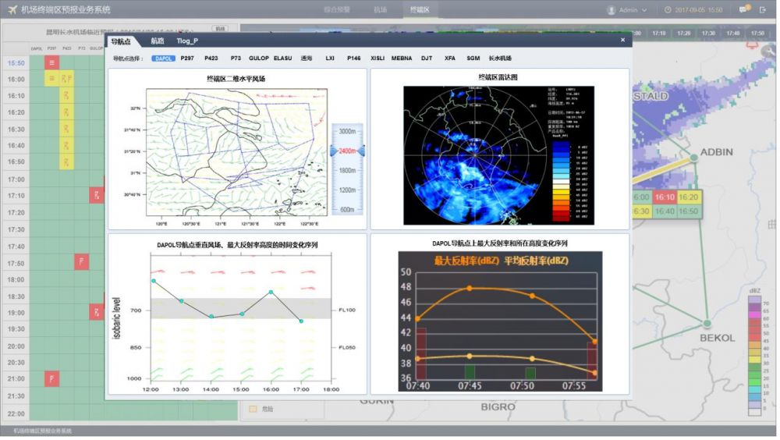Expand the Admin user dropdown

click(644, 10)
